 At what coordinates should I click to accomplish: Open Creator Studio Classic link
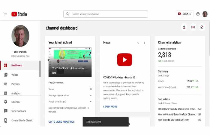(20, 120)
